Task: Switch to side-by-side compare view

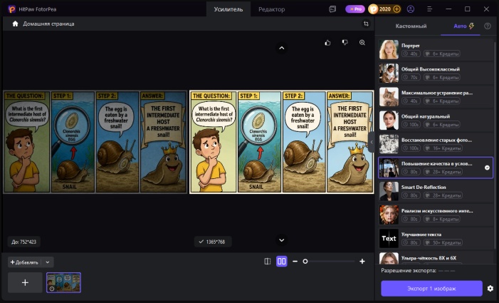Action: coord(282,262)
